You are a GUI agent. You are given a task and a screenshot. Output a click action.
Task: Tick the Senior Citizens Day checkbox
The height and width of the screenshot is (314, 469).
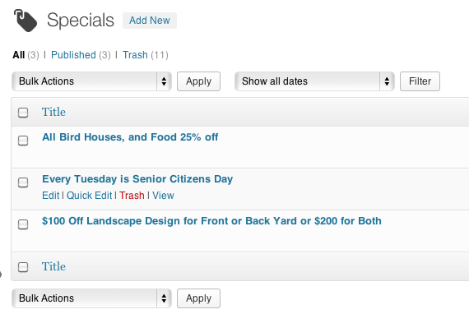click(x=23, y=182)
